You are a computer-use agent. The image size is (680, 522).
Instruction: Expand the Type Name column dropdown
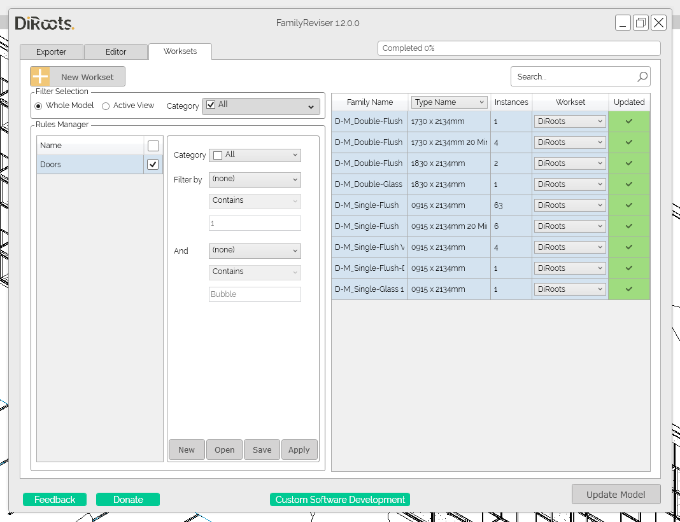tap(450, 102)
